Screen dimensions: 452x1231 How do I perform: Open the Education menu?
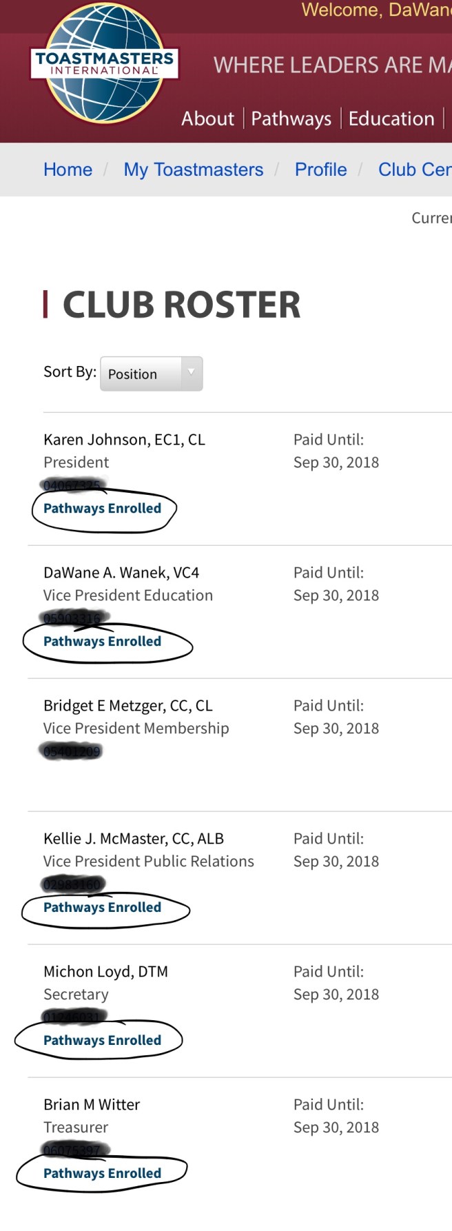(391, 119)
